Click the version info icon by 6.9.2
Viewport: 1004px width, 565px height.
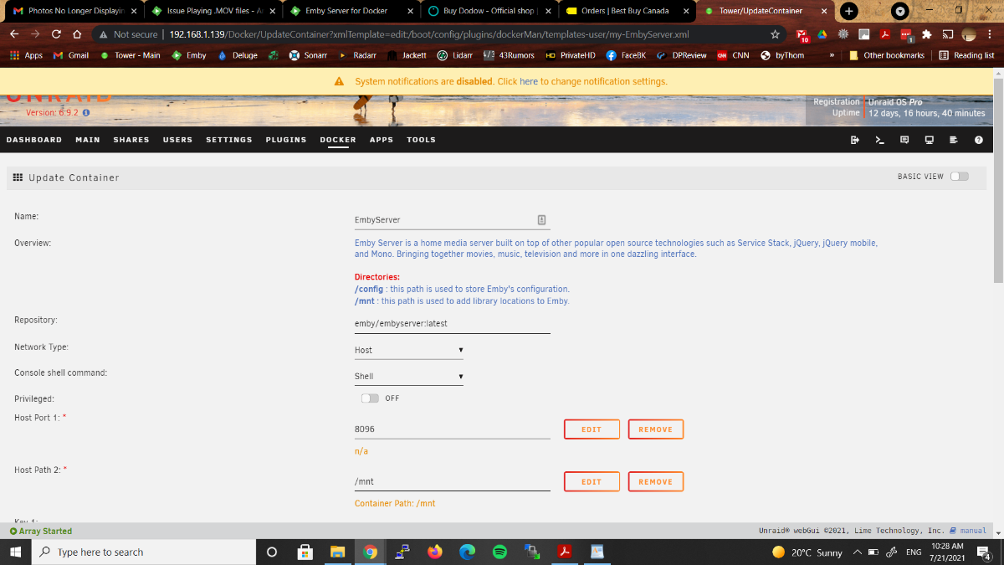pos(86,112)
